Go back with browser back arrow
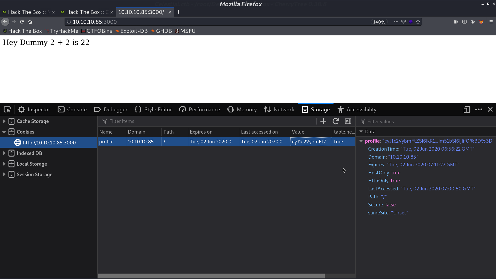The image size is (496, 279). pos(5,22)
